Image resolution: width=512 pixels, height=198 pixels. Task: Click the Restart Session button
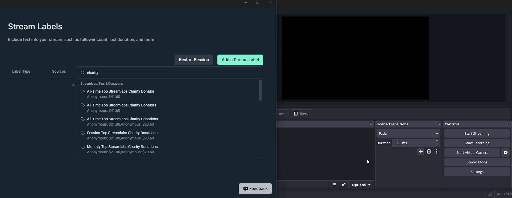pyautogui.click(x=194, y=60)
